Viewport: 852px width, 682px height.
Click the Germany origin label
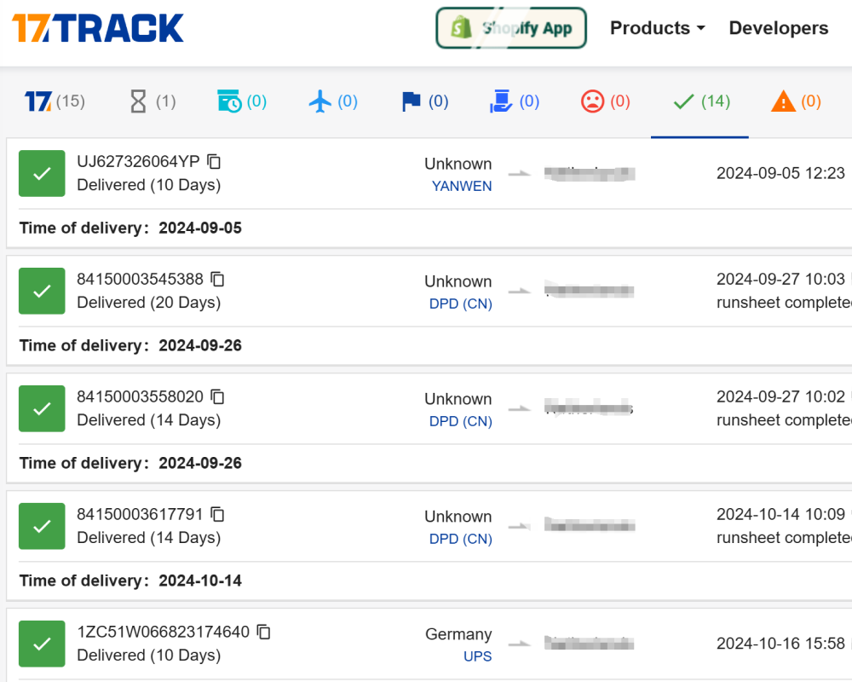pyautogui.click(x=458, y=634)
